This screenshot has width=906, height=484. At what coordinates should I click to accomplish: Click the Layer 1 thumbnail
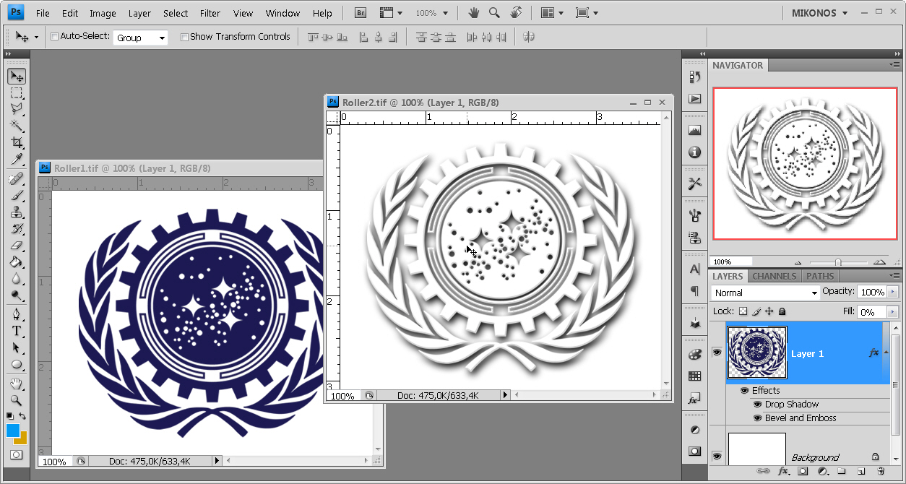(x=756, y=353)
